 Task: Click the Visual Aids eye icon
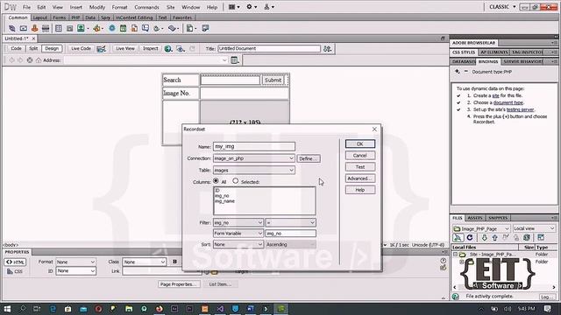[181, 49]
